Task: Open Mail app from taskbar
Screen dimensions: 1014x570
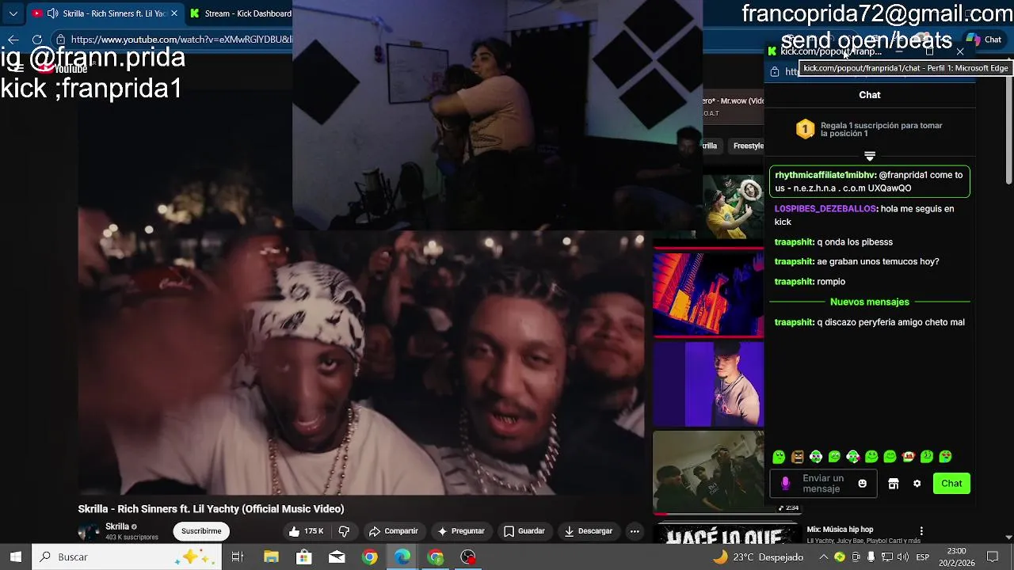Action: click(x=337, y=557)
